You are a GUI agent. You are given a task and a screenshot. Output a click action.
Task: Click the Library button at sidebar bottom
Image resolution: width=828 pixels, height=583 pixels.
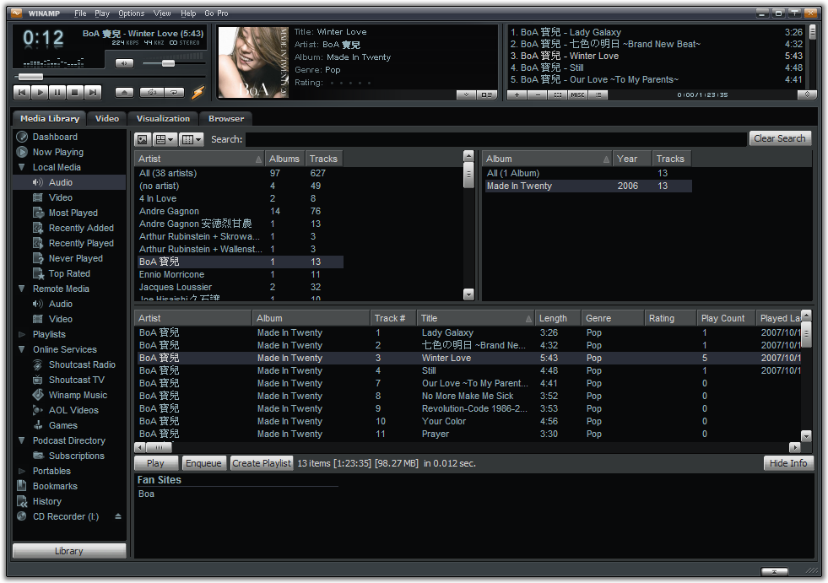[69, 551]
